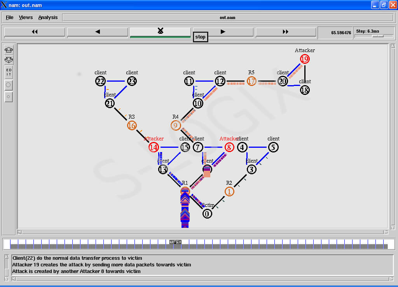The height and width of the screenshot is (287, 398).
Task: Select Attacker node 8
Action: 229,147
